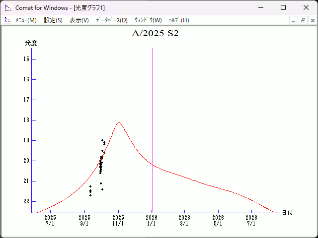Minimize the Comet for Windows main window
Viewport: 318px width, 238px height.
[x=260, y=8]
